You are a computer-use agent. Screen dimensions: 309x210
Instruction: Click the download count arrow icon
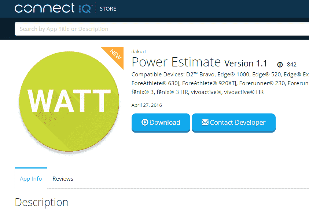[x=280, y=65]
